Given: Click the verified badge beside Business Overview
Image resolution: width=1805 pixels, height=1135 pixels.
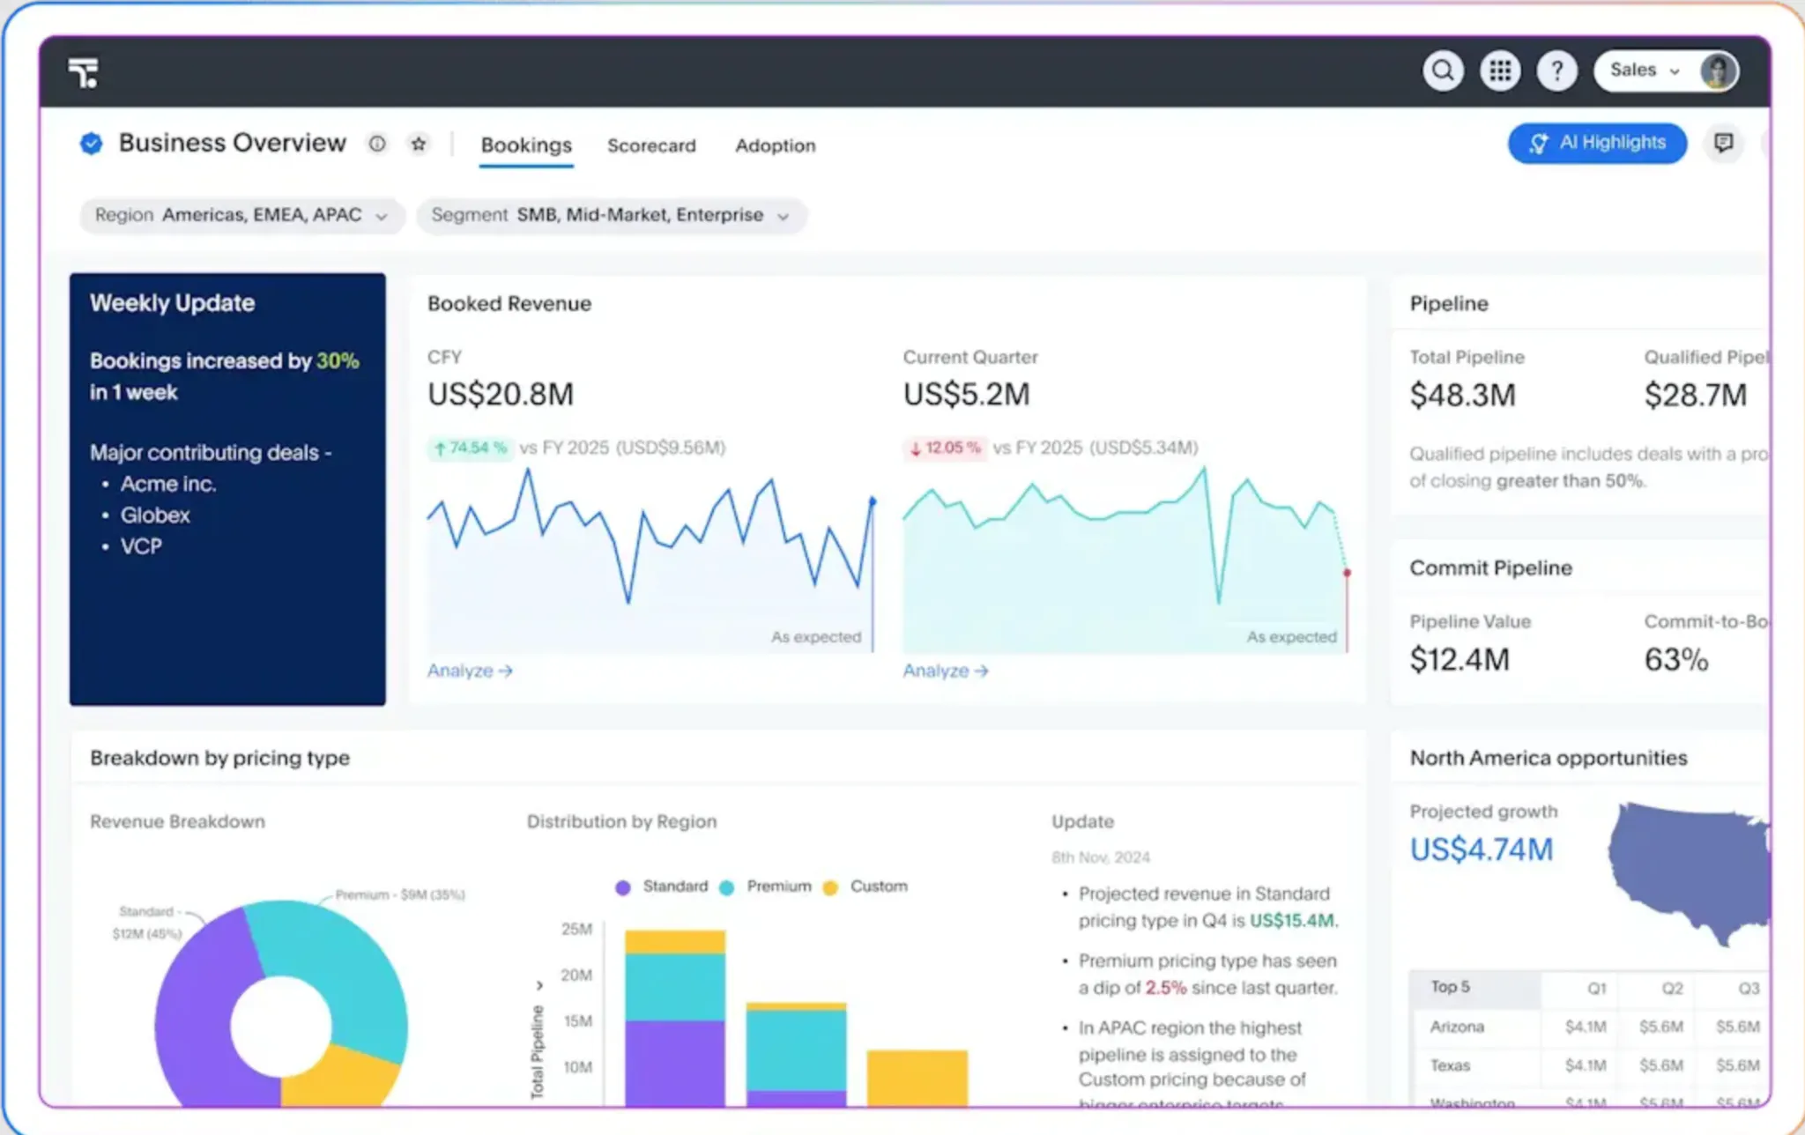Looking at the screenshot, I should pyautogui.click(x=91, y=143).
